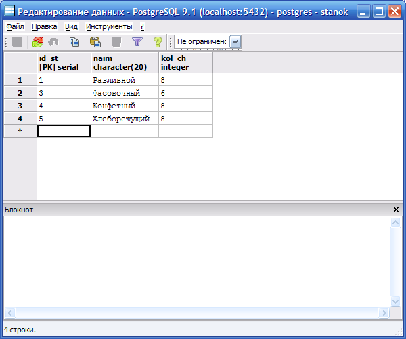Click id_st cell with value 5
Screen dimensions: 406x339
[x=64, y=119]
